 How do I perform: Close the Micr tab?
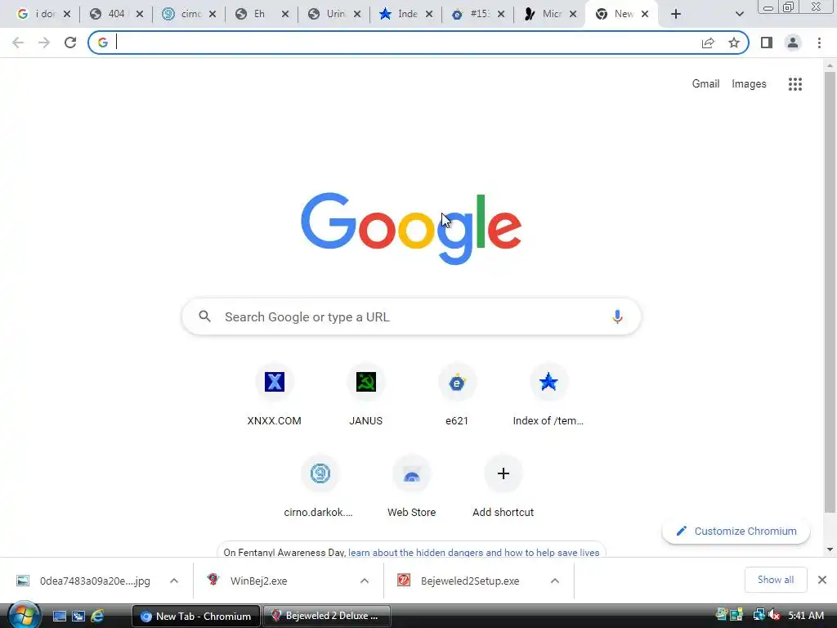[573, 15]
